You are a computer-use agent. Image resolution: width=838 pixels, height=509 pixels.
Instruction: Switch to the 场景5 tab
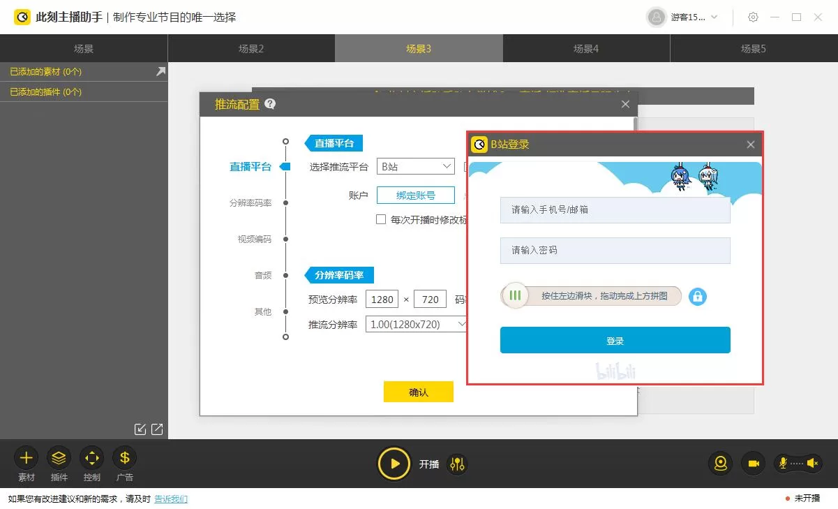pyautogui.click(x=754, y=48)
